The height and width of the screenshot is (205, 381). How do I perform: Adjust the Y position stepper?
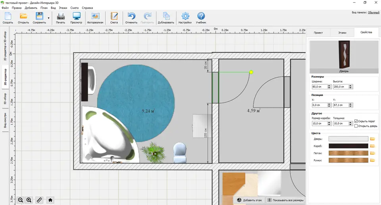(350, 105)
